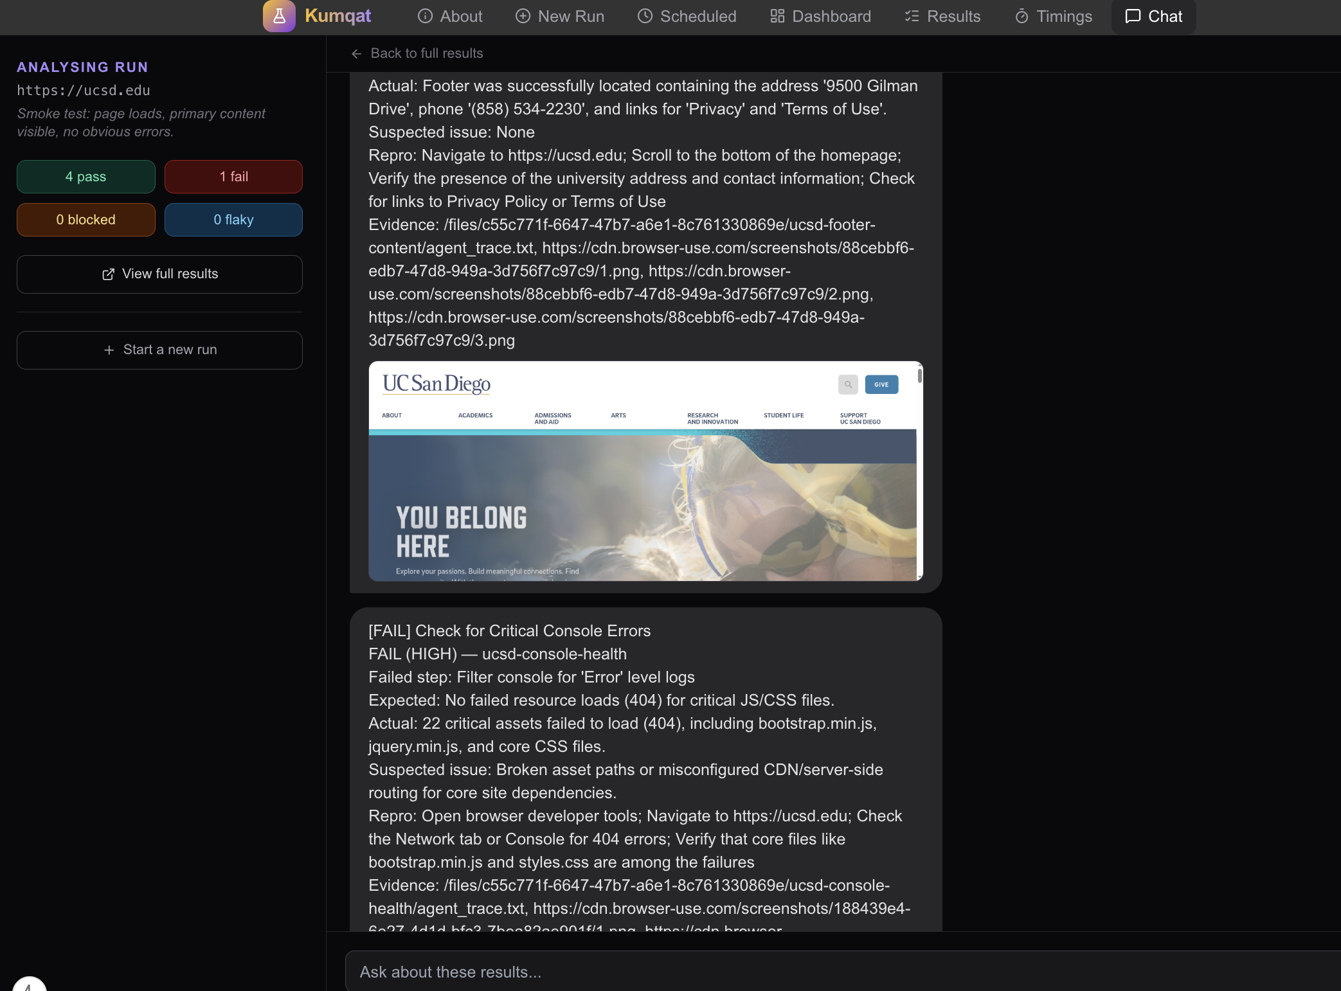Click the Scheduled clock icon

pos(645,16)
